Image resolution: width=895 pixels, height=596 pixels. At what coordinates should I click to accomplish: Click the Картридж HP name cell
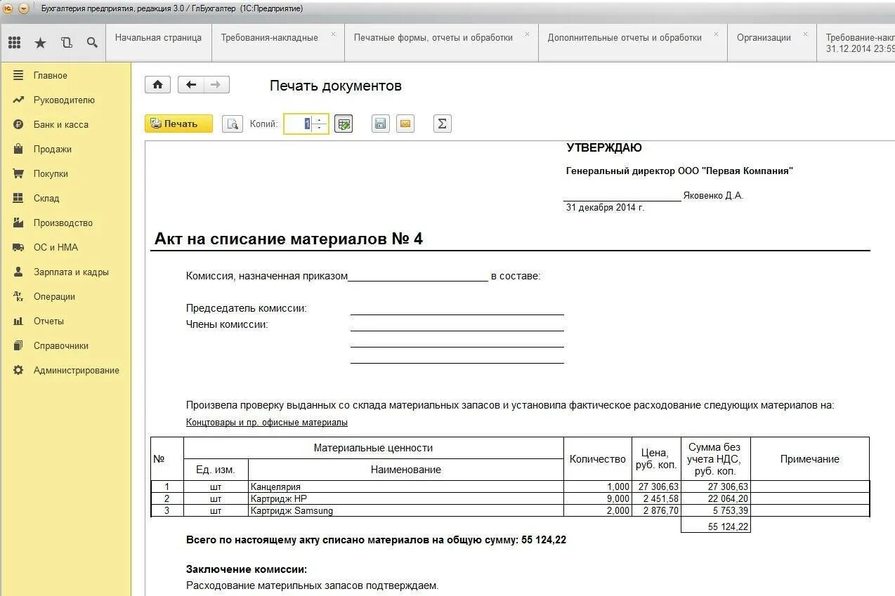click(x=406, y=498)
